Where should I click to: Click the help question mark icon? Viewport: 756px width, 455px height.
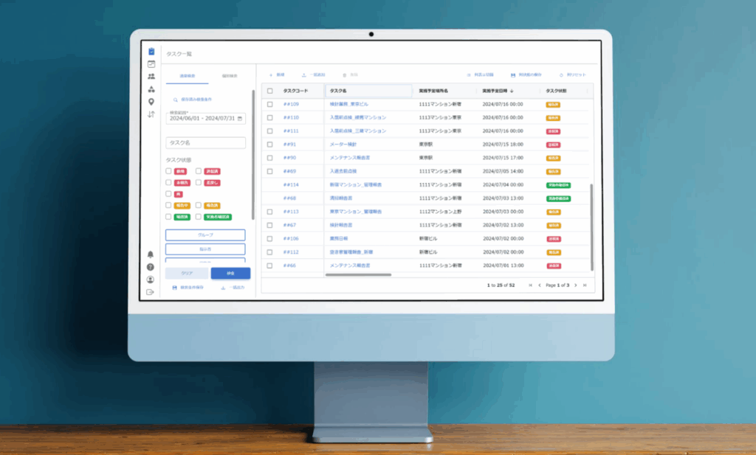[x=151, y=267]
